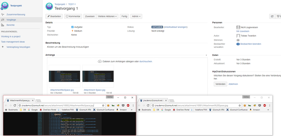Click the Testprojekt breadcrumb link

[60, 4]
